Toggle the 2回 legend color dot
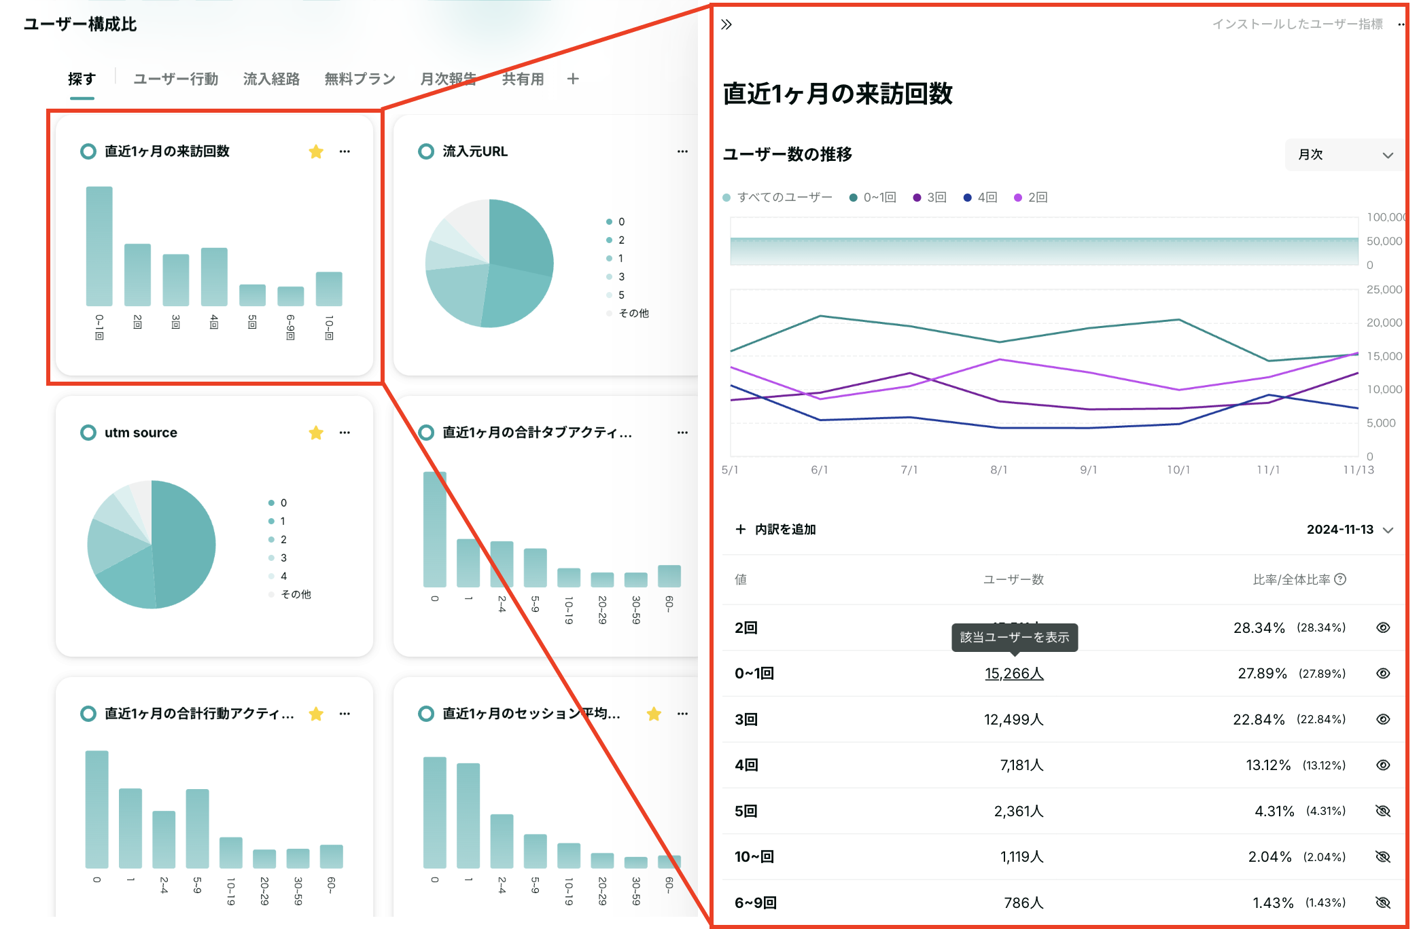Viewport: 1419px width, 929px height. (1017, 198)
